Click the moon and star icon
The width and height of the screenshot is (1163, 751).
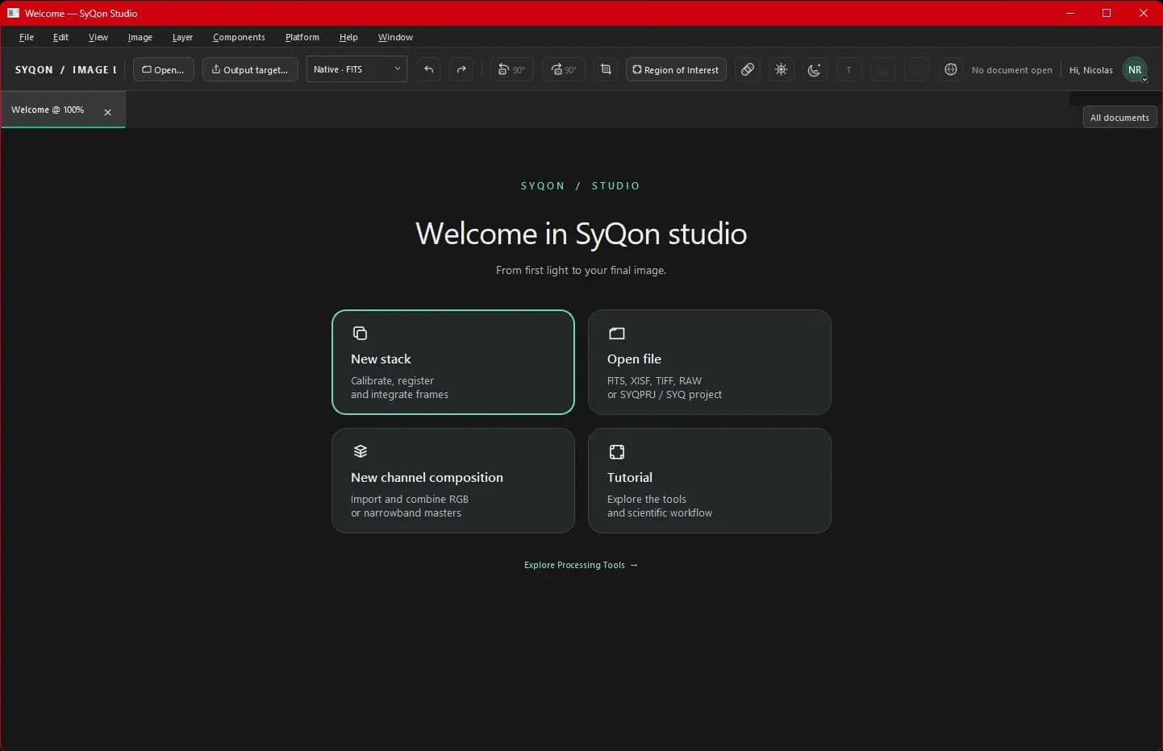pos(815,69)
